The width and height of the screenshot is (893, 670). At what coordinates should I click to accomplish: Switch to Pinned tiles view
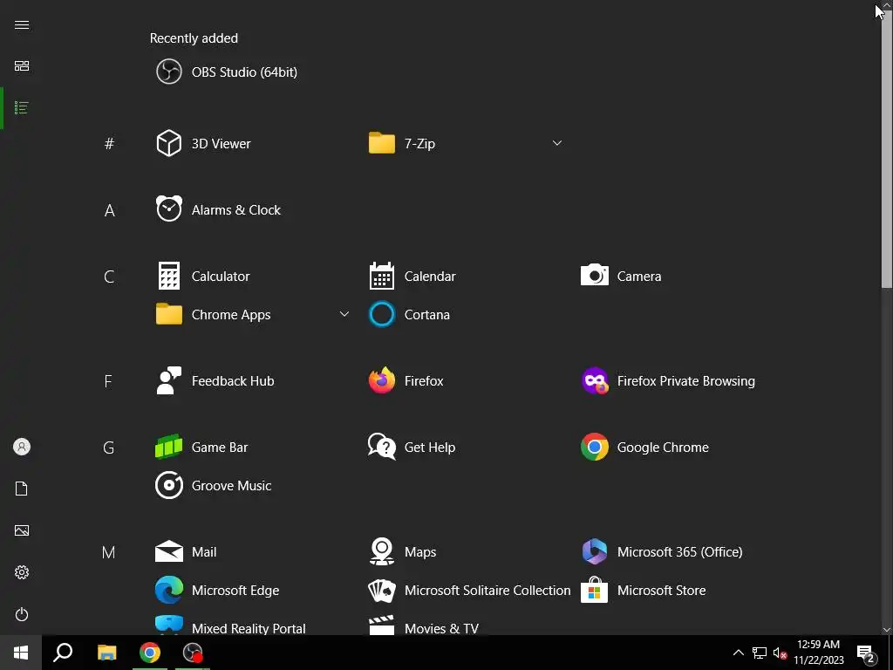point(22,66)
